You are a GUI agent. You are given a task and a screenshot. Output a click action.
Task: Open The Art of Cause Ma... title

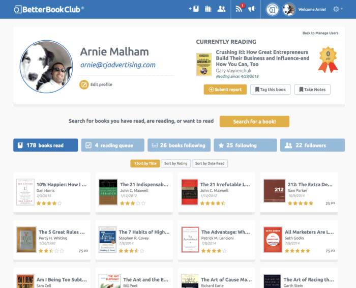tap(226, 279)
